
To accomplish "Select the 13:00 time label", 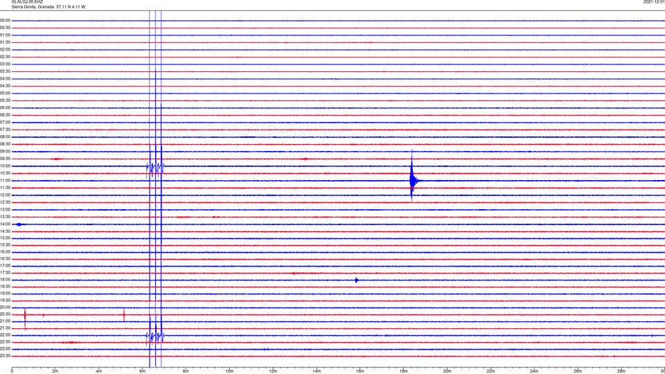I will tap(5, 209).
